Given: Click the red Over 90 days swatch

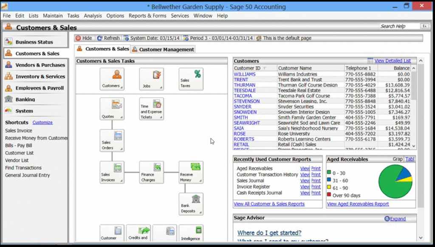Looking at the screenshot, I should pos(329,195).
